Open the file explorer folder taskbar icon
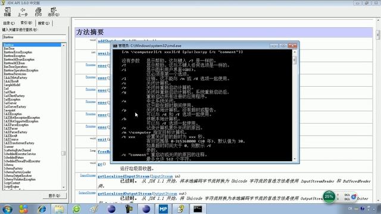Viewport: 381px width, 214px height. 59,209
